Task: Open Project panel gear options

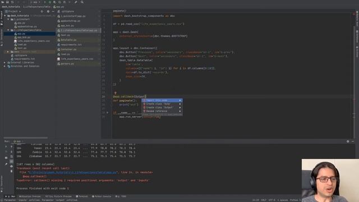Action: point(48,11)
